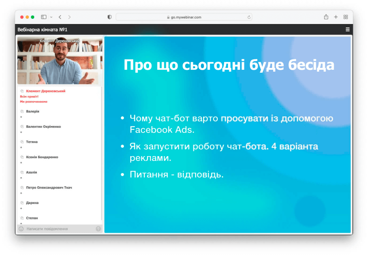Select the message Ми розпочинаємо
This screenshot has width=368, height=255.
(33, 102)
